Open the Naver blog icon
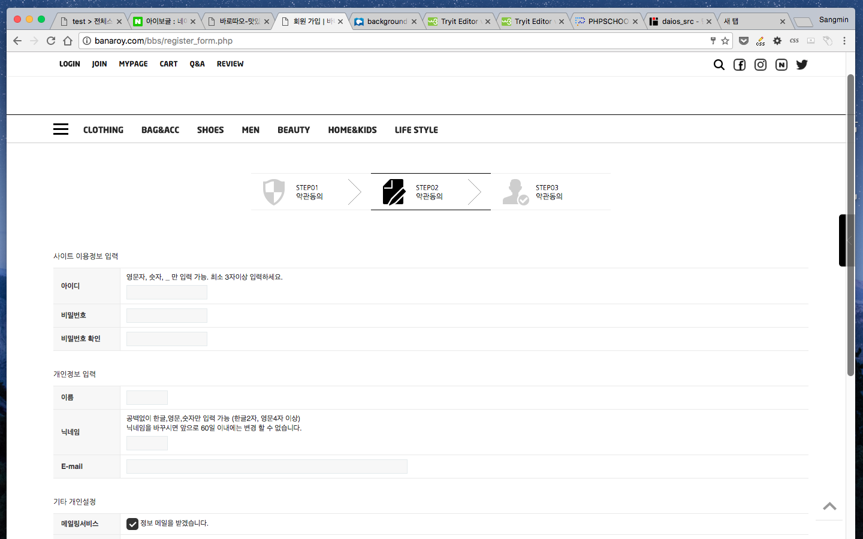863x539 pixels. click(x=781, y=65)
